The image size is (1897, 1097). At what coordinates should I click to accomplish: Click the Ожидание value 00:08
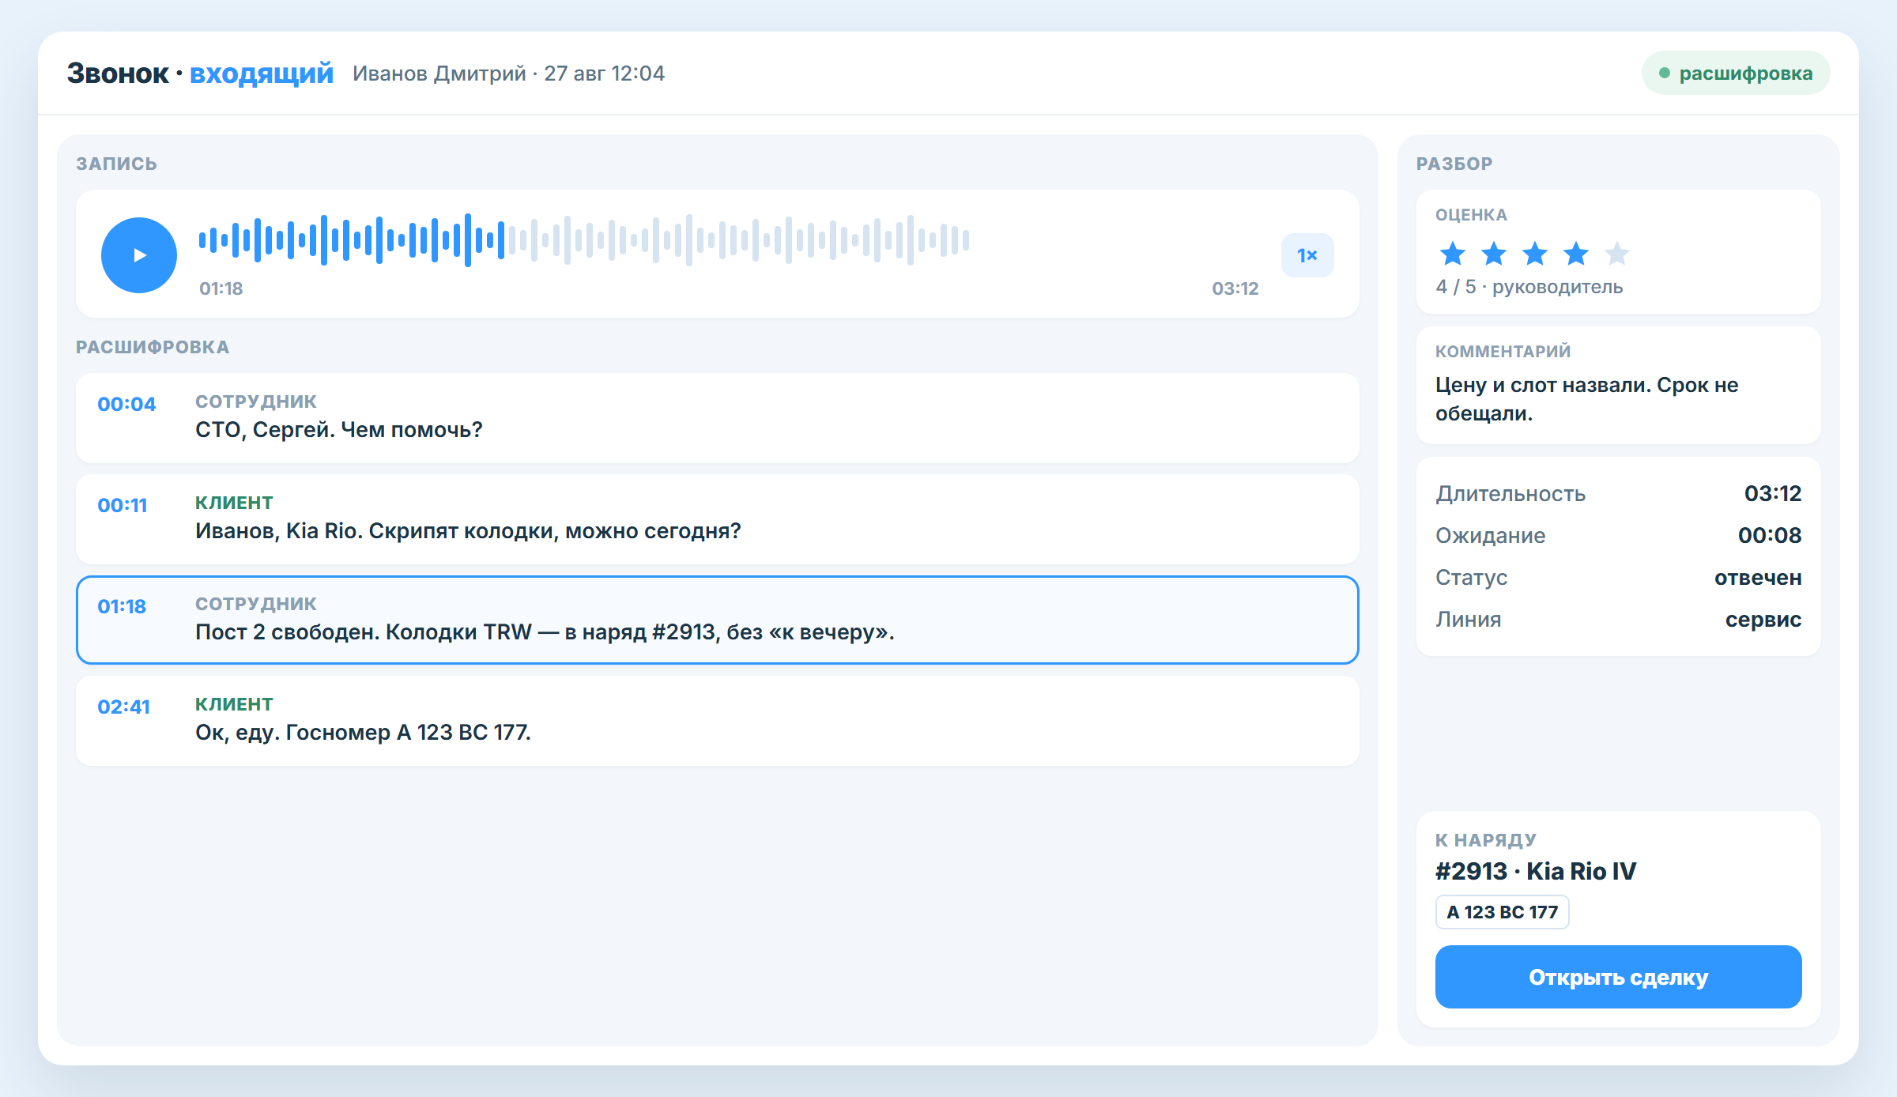point(1770,536)
